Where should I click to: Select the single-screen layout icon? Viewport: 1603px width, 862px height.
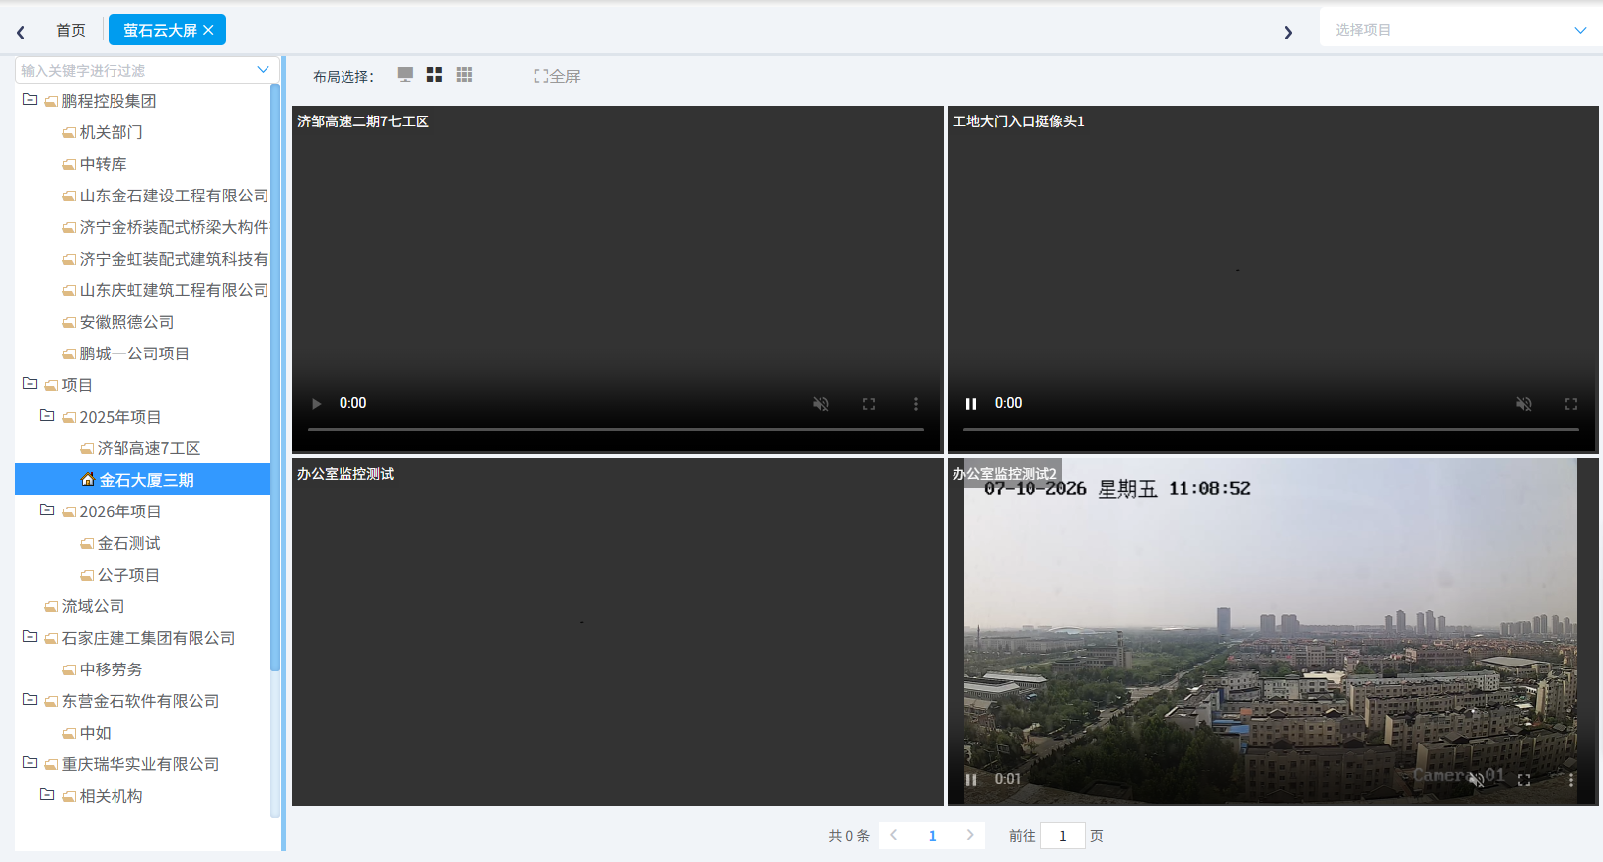pyautogui.click(x=405, y=75)
